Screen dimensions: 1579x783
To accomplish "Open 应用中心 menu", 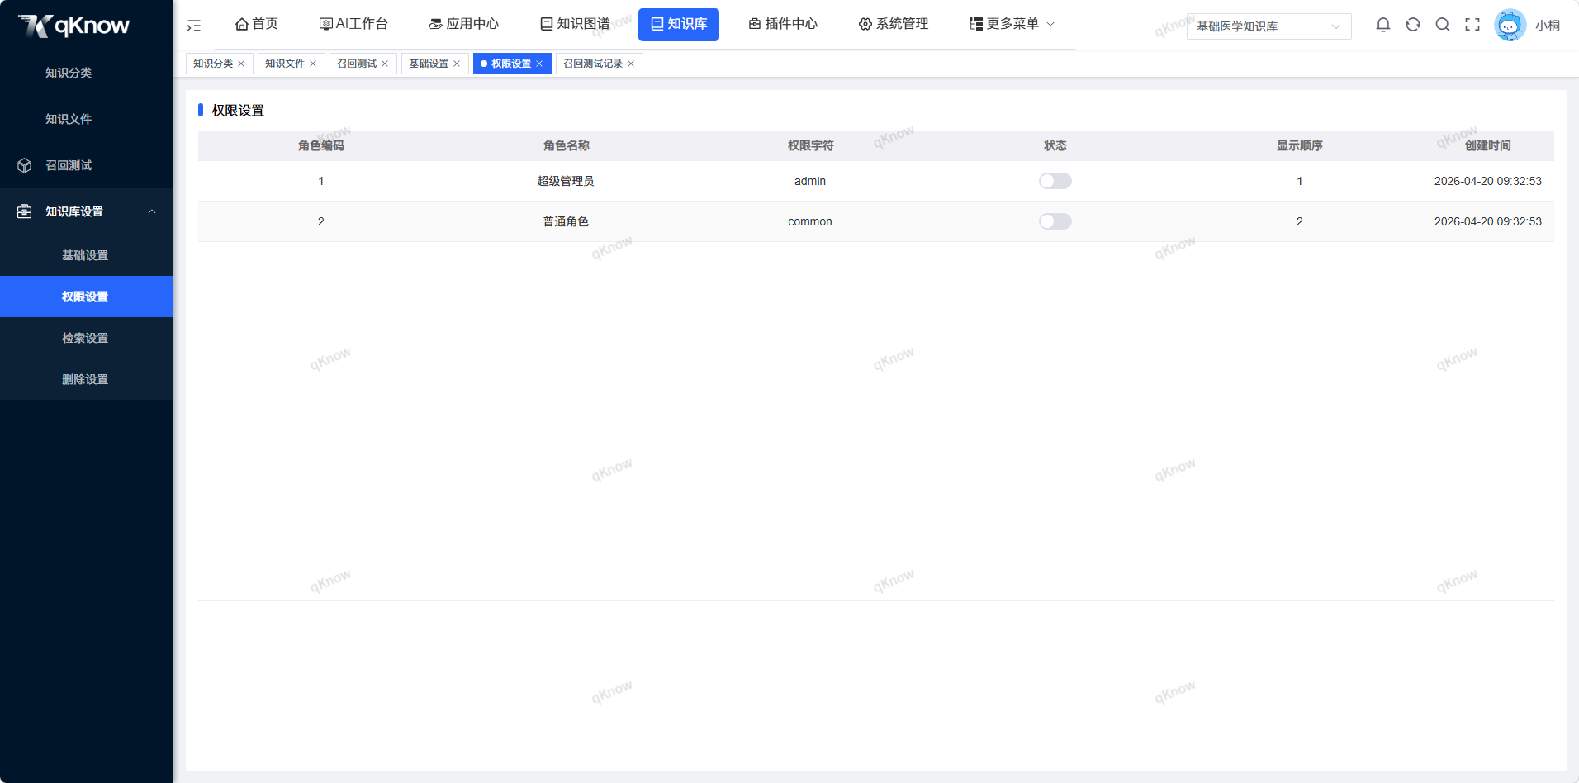I will click(464, 24).
